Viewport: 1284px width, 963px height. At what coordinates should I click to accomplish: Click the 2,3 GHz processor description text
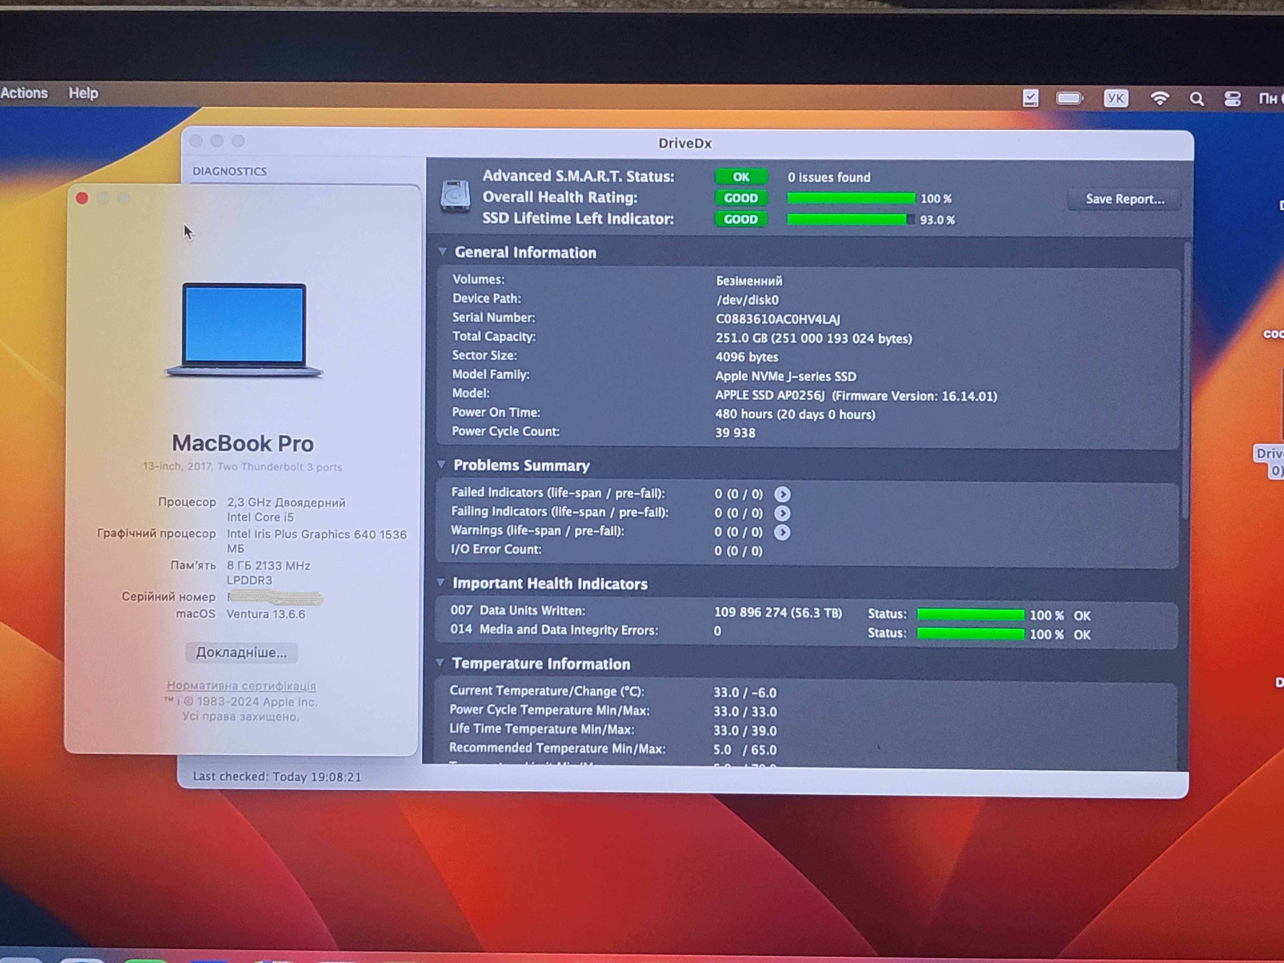[286, 509]
